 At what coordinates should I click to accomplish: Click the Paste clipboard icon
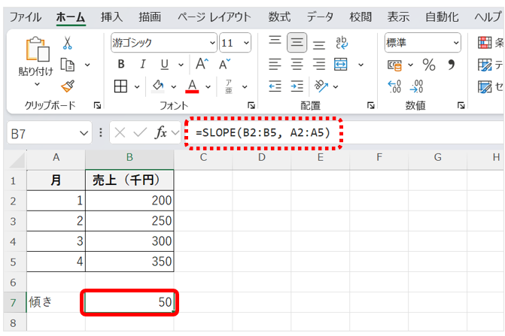pyautogui.click(x=38, y=49)
